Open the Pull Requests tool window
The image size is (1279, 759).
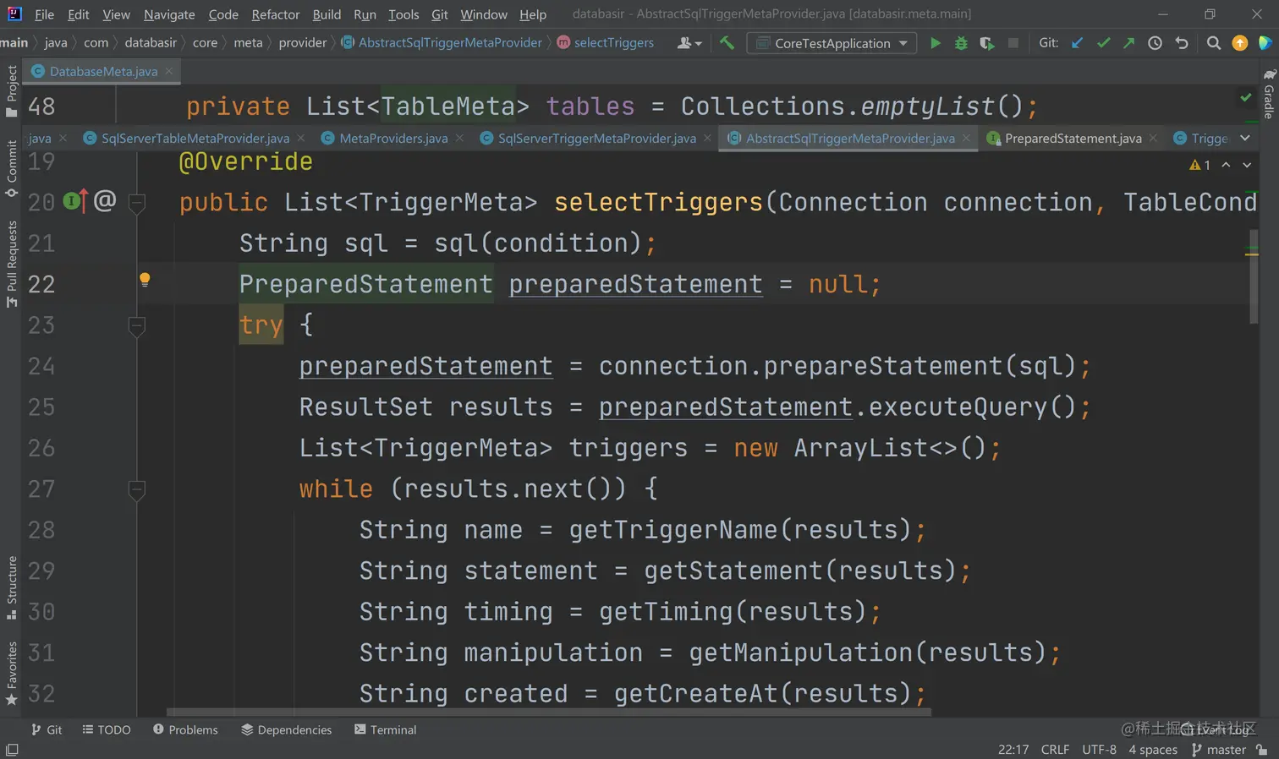pos(11,264)
